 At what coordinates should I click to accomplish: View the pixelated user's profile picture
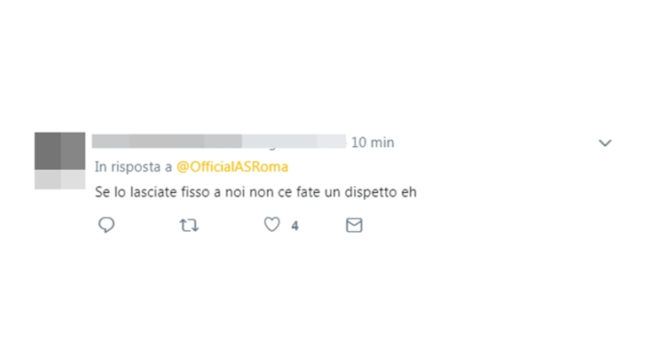[x=60, y=161]
